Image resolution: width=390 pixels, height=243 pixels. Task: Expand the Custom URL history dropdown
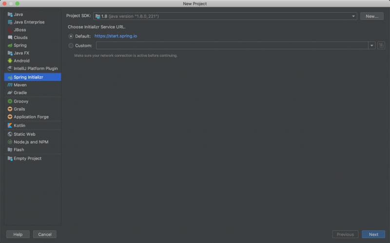[371, 45]
